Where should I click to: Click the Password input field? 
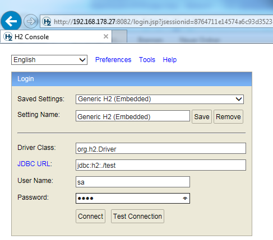(x=133, y=198)
